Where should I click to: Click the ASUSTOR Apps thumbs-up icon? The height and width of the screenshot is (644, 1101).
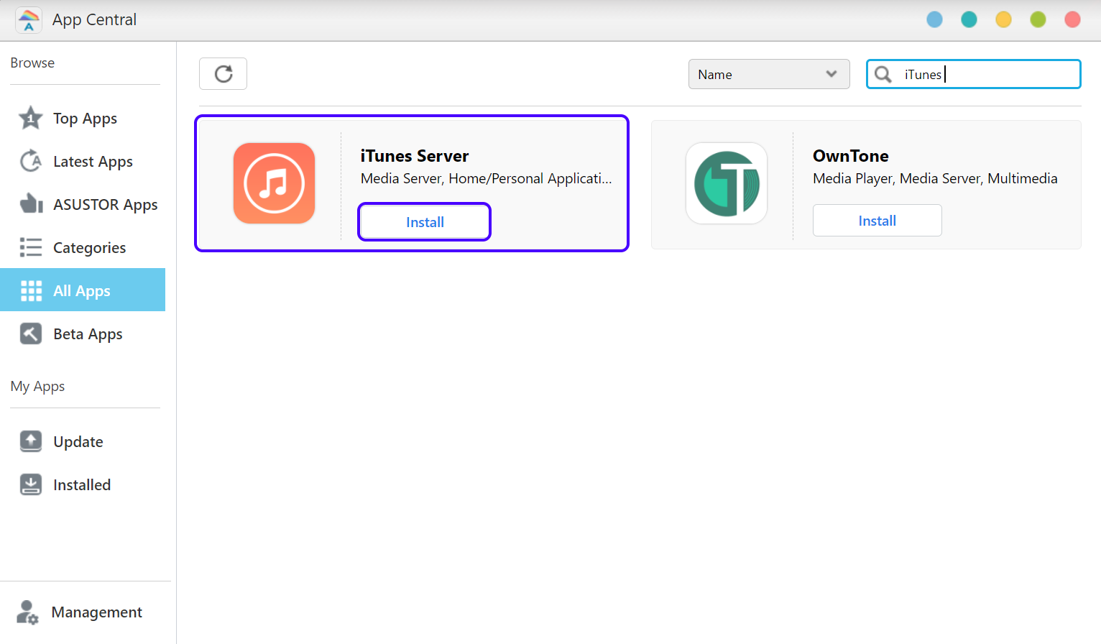31,204
